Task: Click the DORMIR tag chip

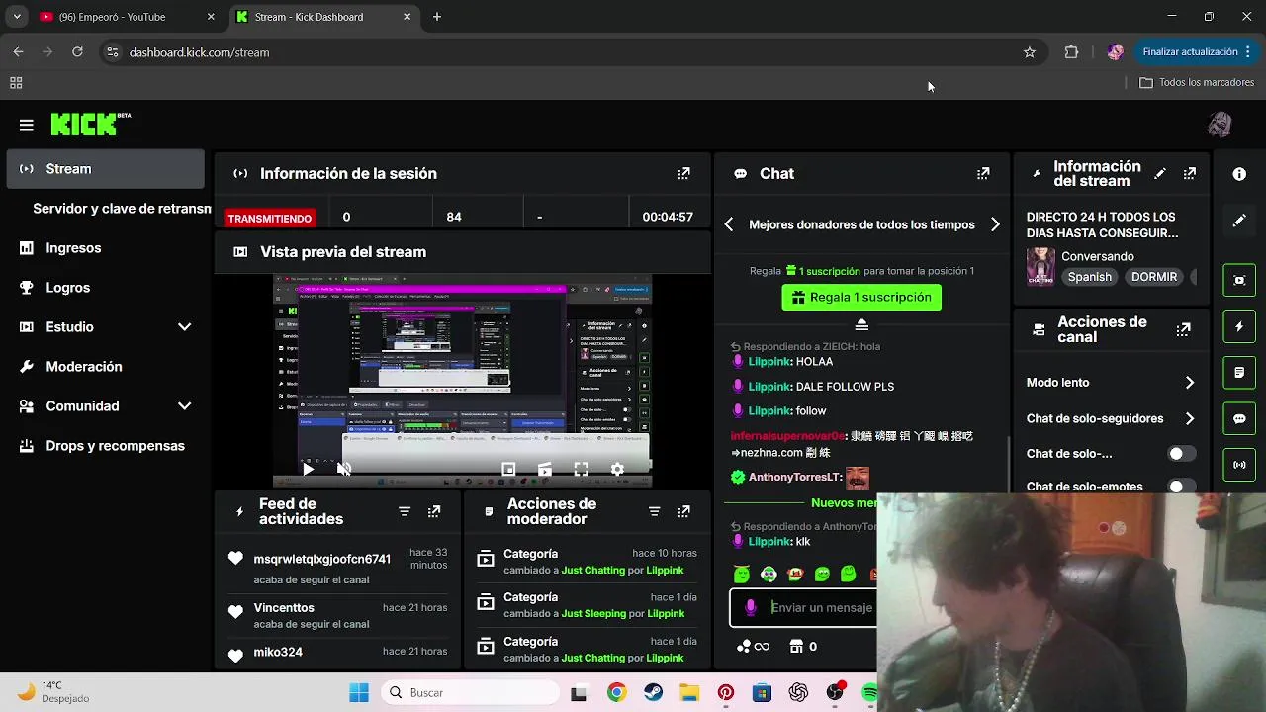Action: (x=1154, y=277)
